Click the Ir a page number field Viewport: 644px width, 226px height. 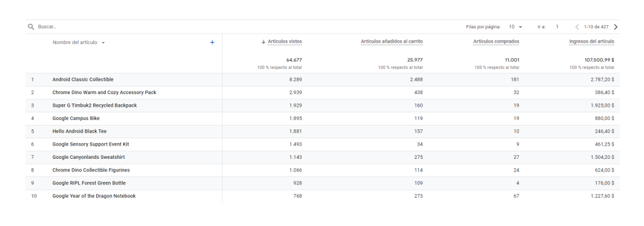tap(557, 26)
